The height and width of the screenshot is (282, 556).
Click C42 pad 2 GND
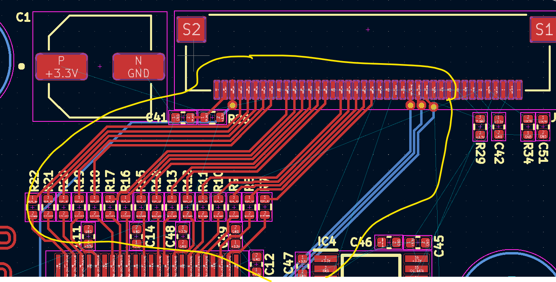498,134
